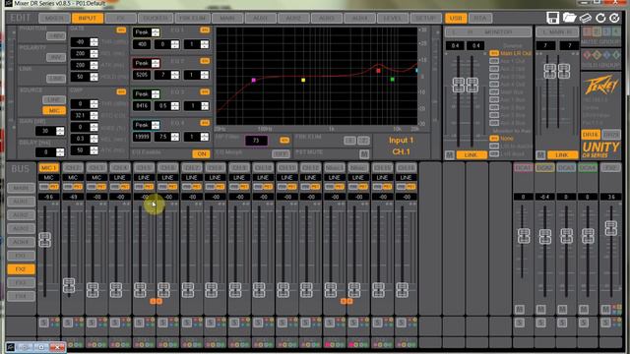This screenshot has height=354, width=630.
Task: Click the polarity INV button
Action: click(55, 57)
